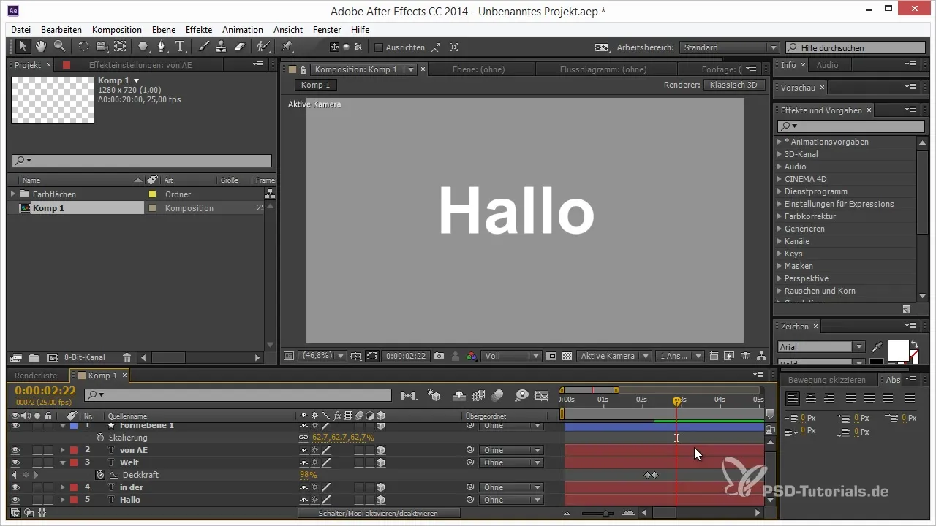Click the current-time indicator in the timeline ruler

pyautogui.click(x=676, y=400)
